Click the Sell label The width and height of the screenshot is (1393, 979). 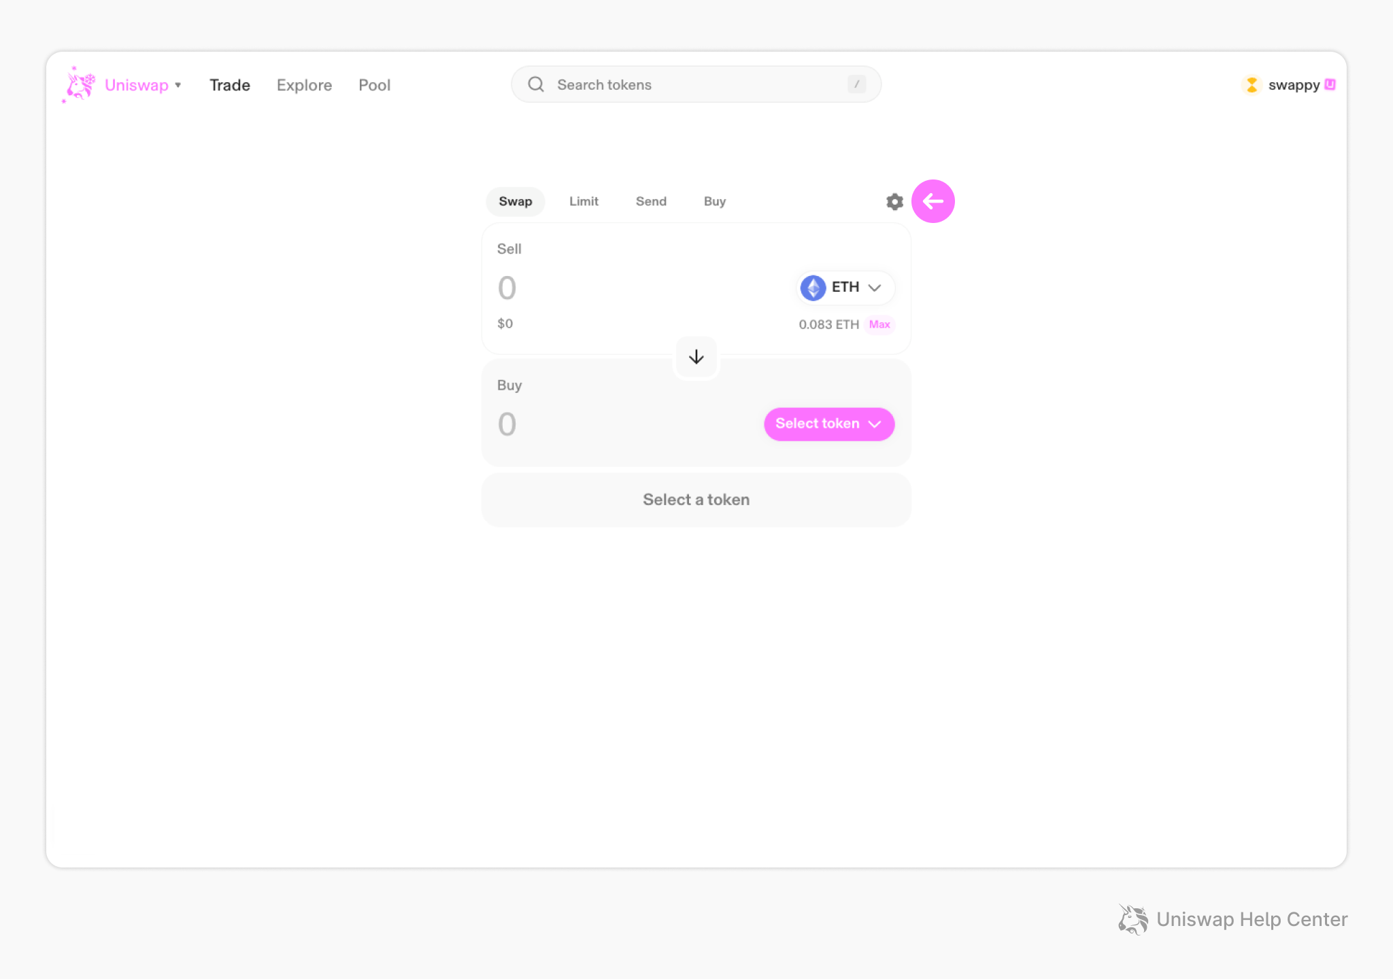509,249
